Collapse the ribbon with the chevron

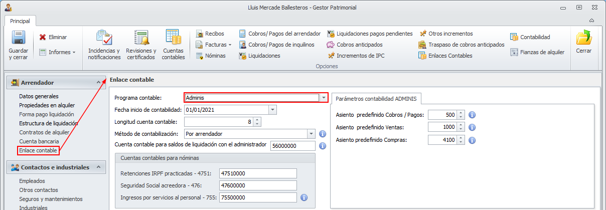point(592,21)
